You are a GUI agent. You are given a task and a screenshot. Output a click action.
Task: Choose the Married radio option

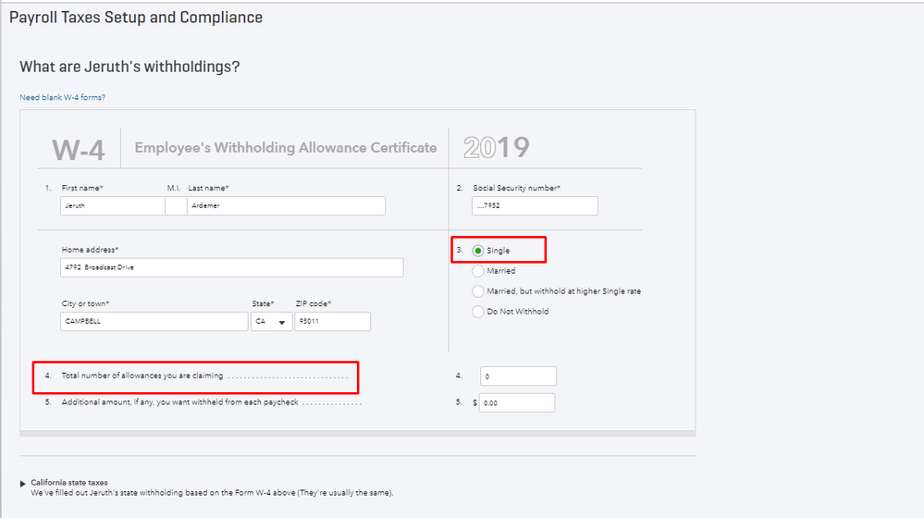(x=478, y=271)
